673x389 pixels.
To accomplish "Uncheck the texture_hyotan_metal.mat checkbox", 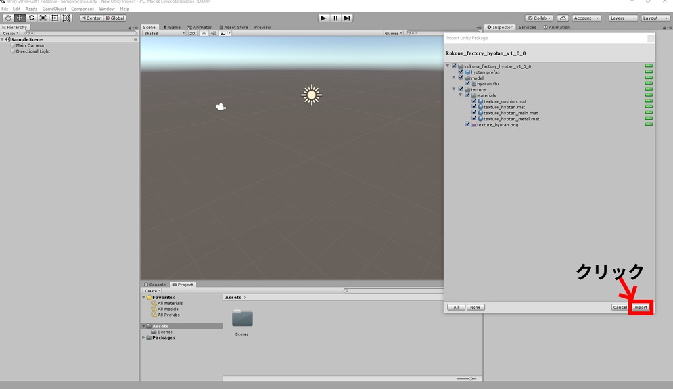I will pos(475,118).
